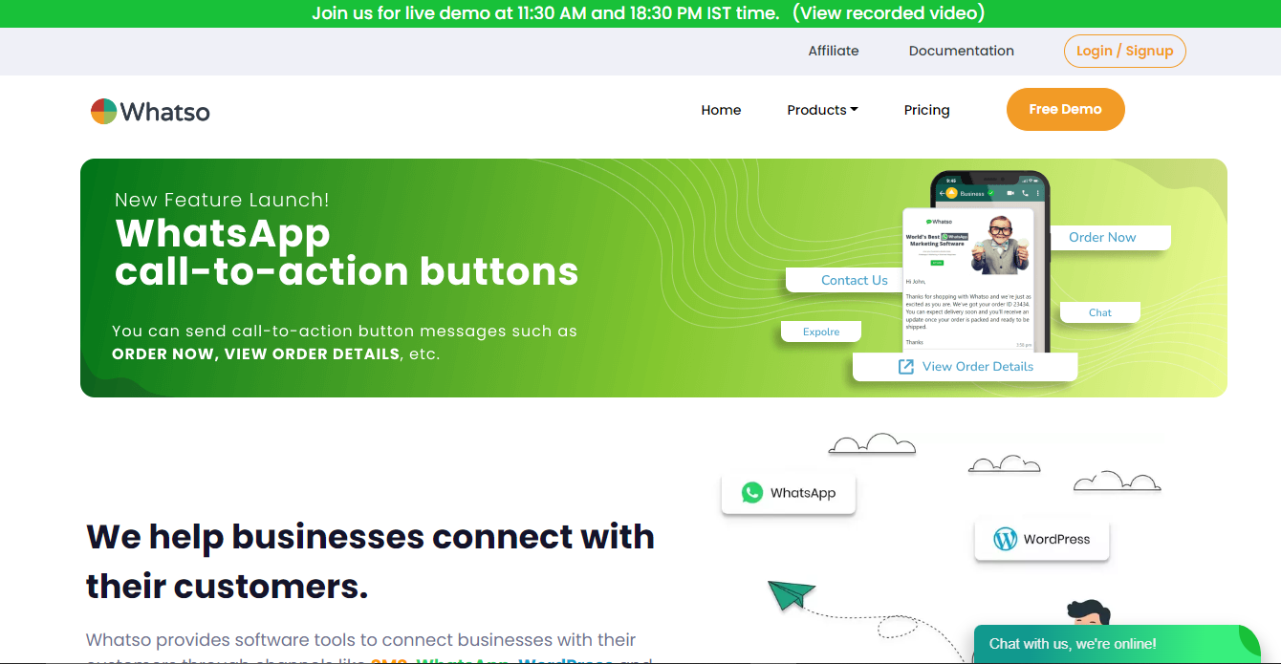Open the Documentation link
Viewport: 1281px width, 664px height.
pyautogui.click(x=961, y=51)
